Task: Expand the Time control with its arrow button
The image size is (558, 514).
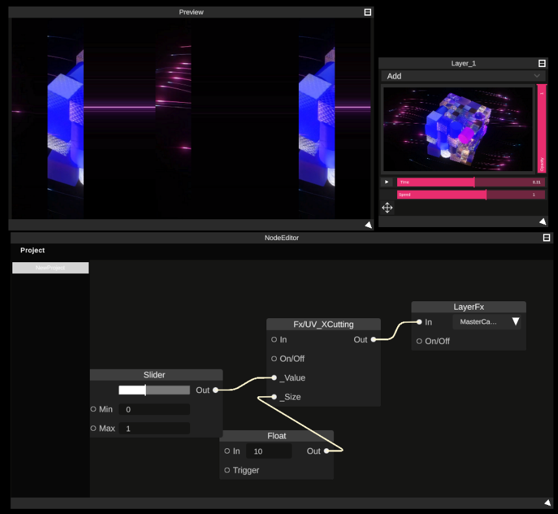Action: coord(387,182)
